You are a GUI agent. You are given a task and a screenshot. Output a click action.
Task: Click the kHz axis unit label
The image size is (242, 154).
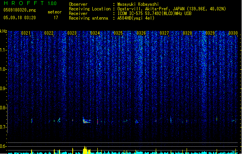(3, 31)
